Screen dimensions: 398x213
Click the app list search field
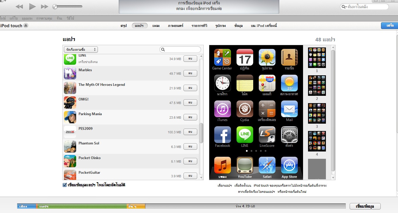point(180,50)
